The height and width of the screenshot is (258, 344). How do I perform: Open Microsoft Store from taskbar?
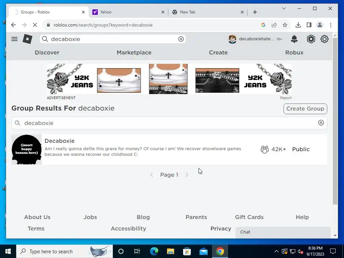point(187,251)
